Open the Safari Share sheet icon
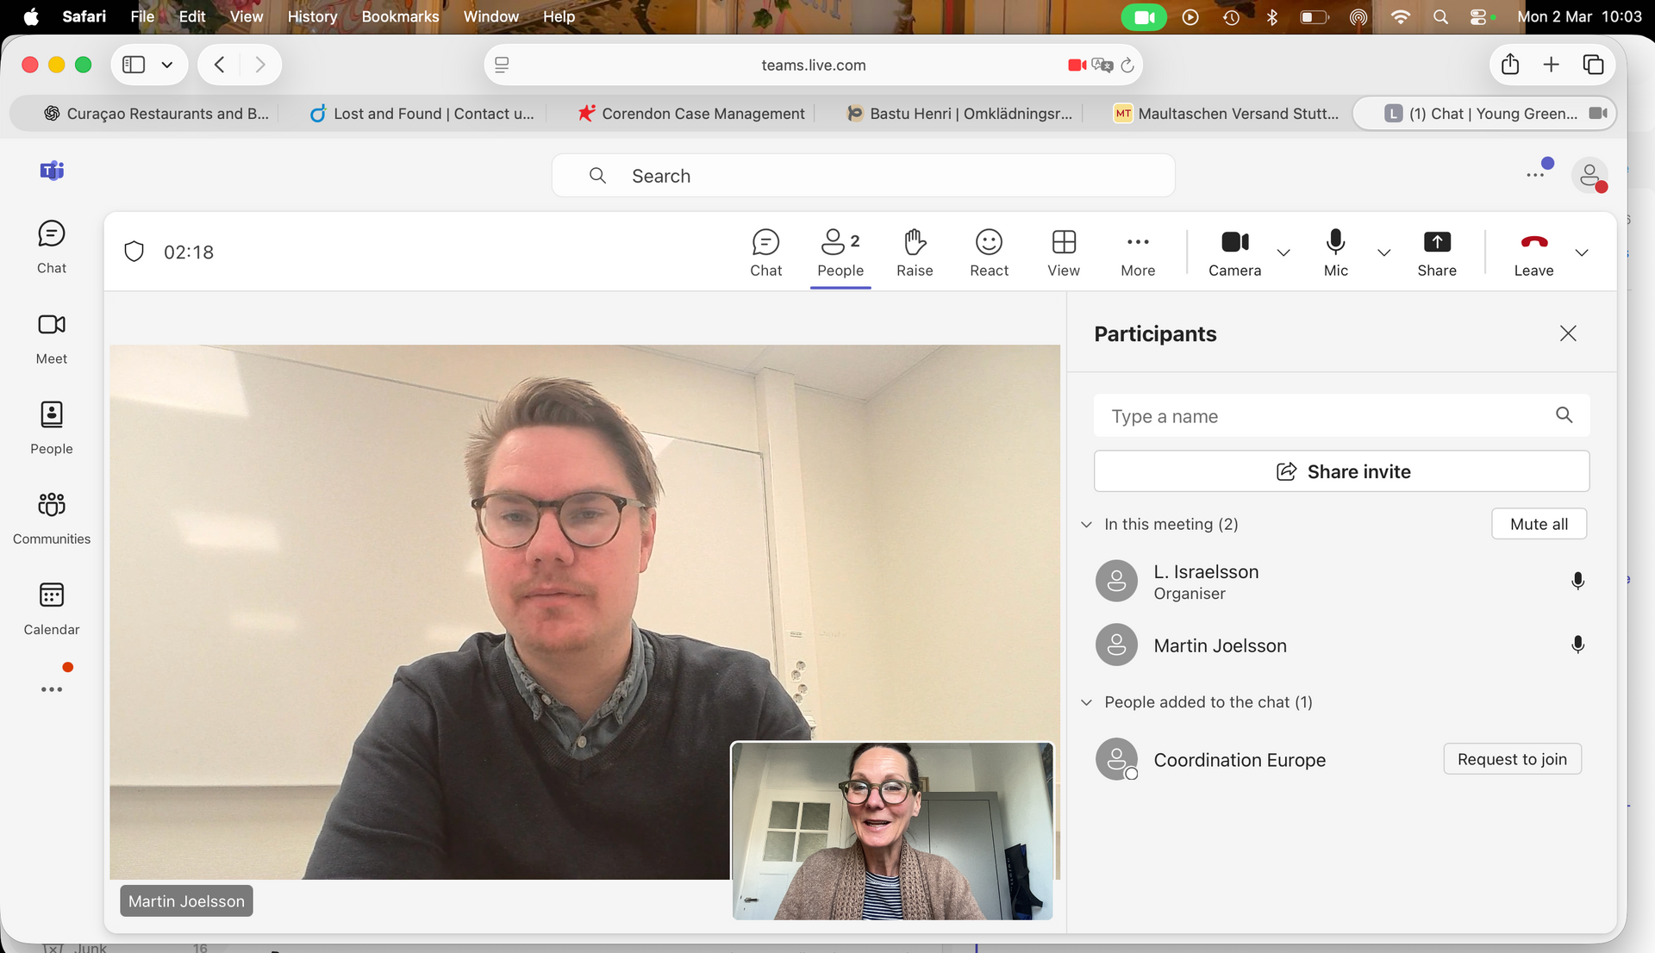1655x953 pixels. click(x=1509, y=65)
